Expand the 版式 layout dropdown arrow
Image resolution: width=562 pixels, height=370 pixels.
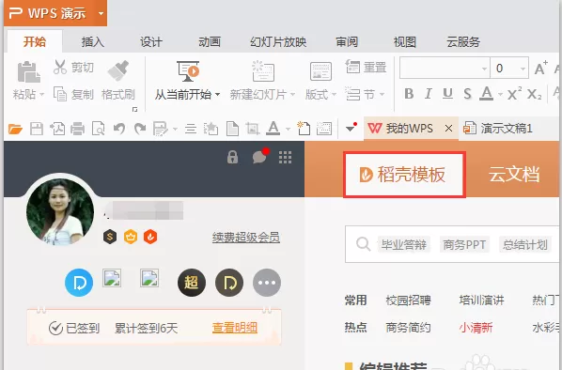click(x=334, y=95)
